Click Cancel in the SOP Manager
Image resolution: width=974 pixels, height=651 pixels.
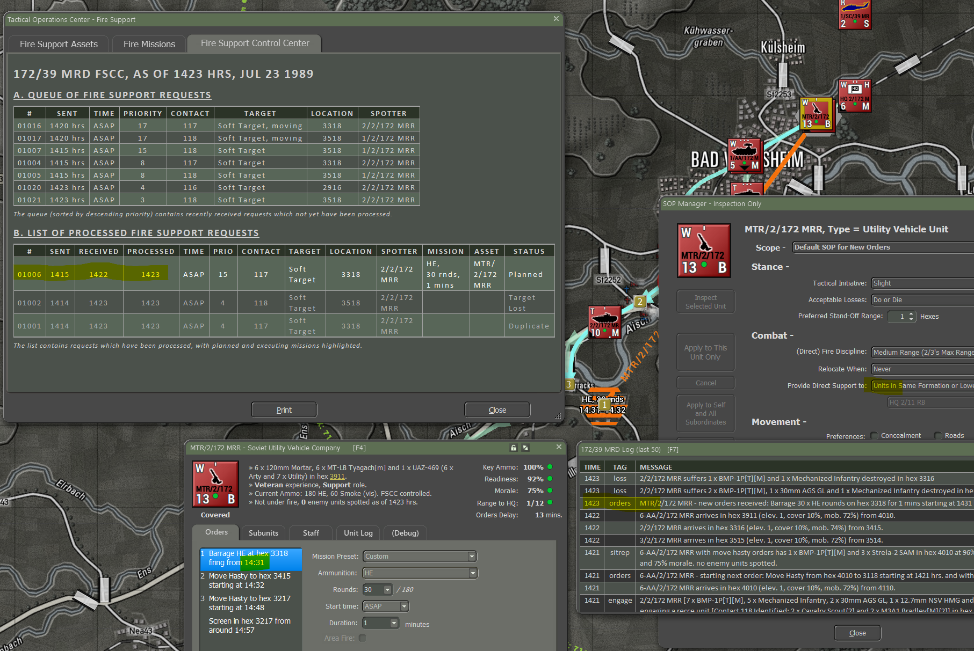click(x=705, y=383)
